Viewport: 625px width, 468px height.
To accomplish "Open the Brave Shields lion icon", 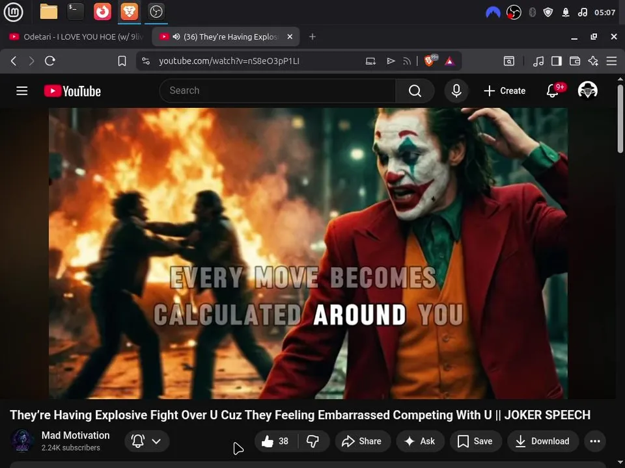I will click(430, 60).
